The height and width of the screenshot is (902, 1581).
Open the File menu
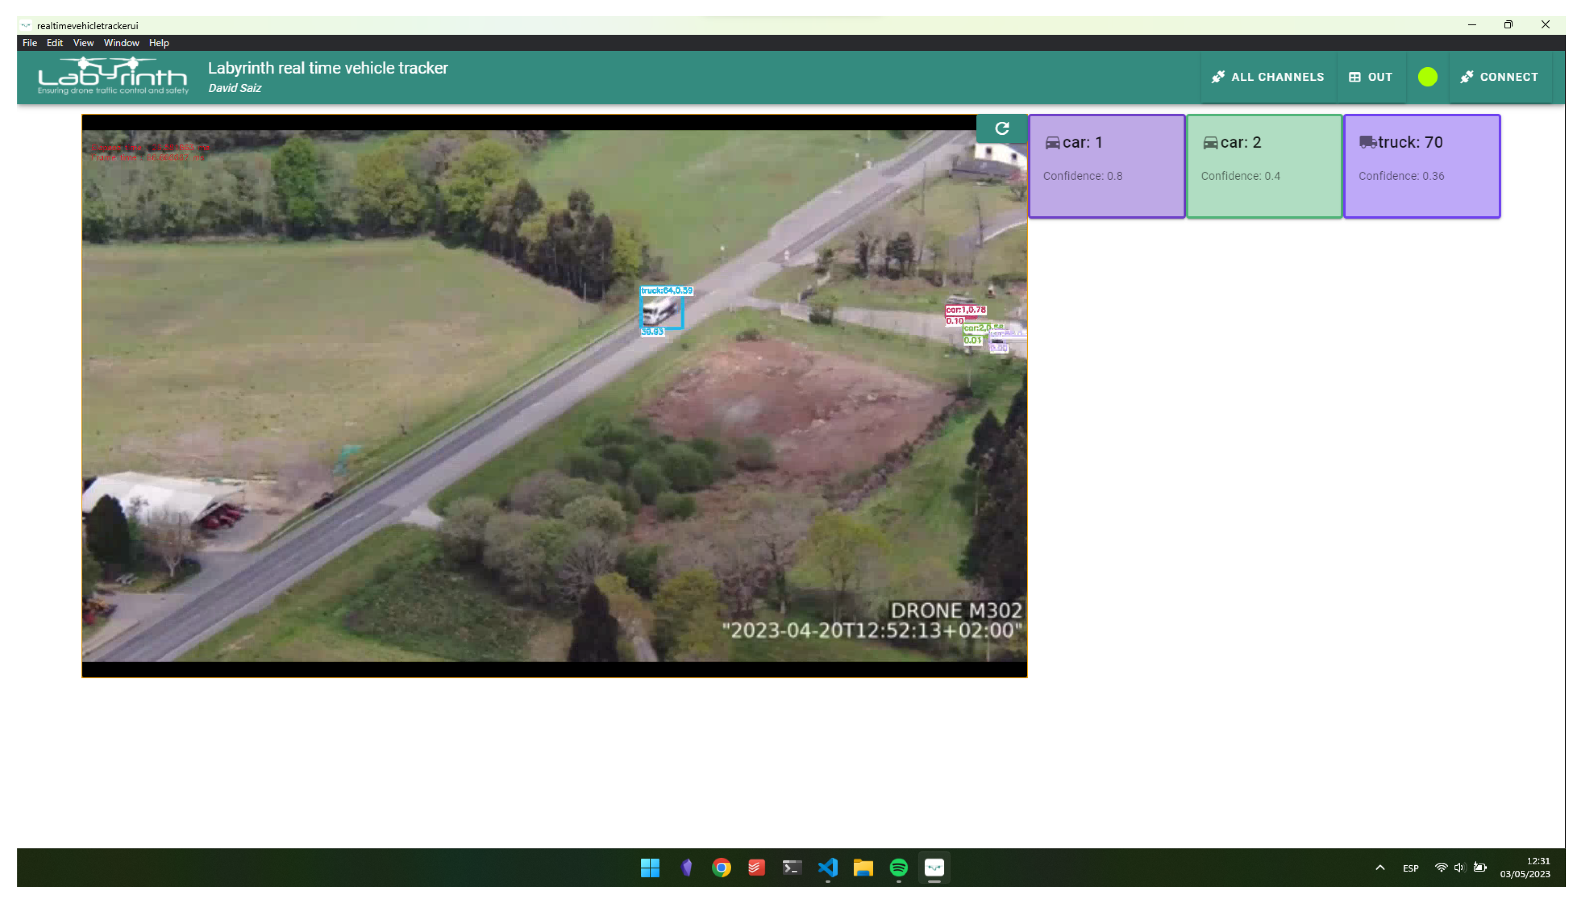pos(30,43)
